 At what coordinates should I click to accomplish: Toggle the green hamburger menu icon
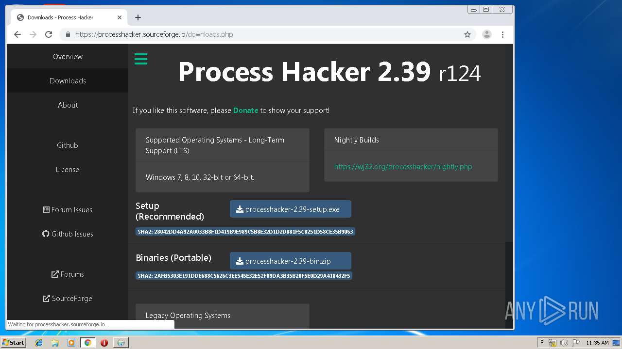tap(141, 59)
